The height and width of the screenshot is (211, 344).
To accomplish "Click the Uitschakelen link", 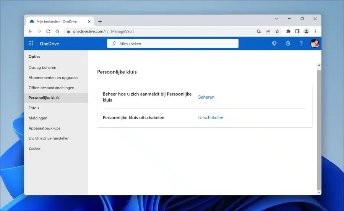I will pyautogui.click(x=211, y=117).
